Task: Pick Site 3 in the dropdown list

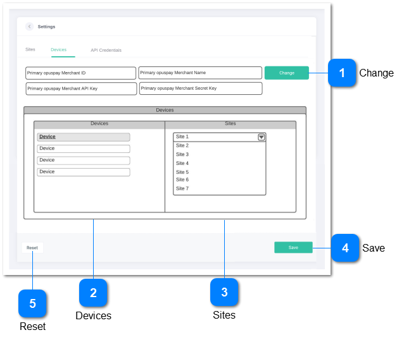Action: [182, 154]
